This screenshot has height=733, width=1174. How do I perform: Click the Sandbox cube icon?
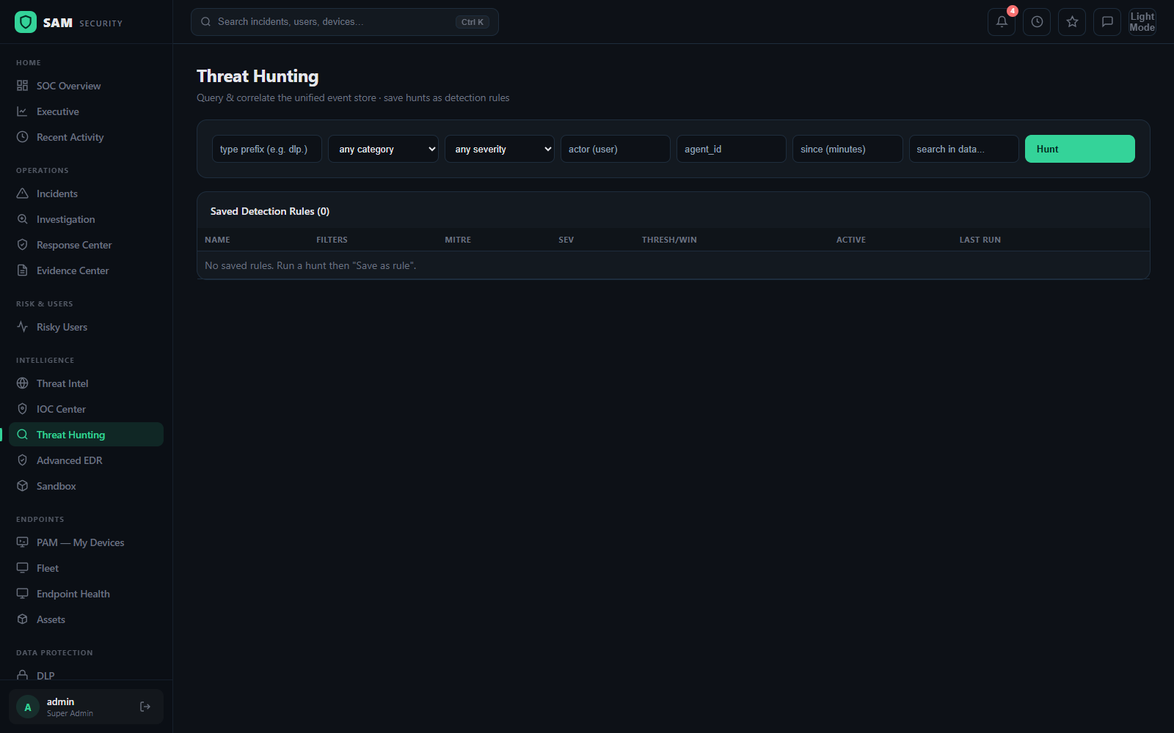[23, 486]
